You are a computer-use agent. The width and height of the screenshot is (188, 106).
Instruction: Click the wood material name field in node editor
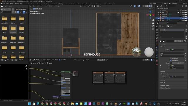pyautogui.click(x=91, y=60)
